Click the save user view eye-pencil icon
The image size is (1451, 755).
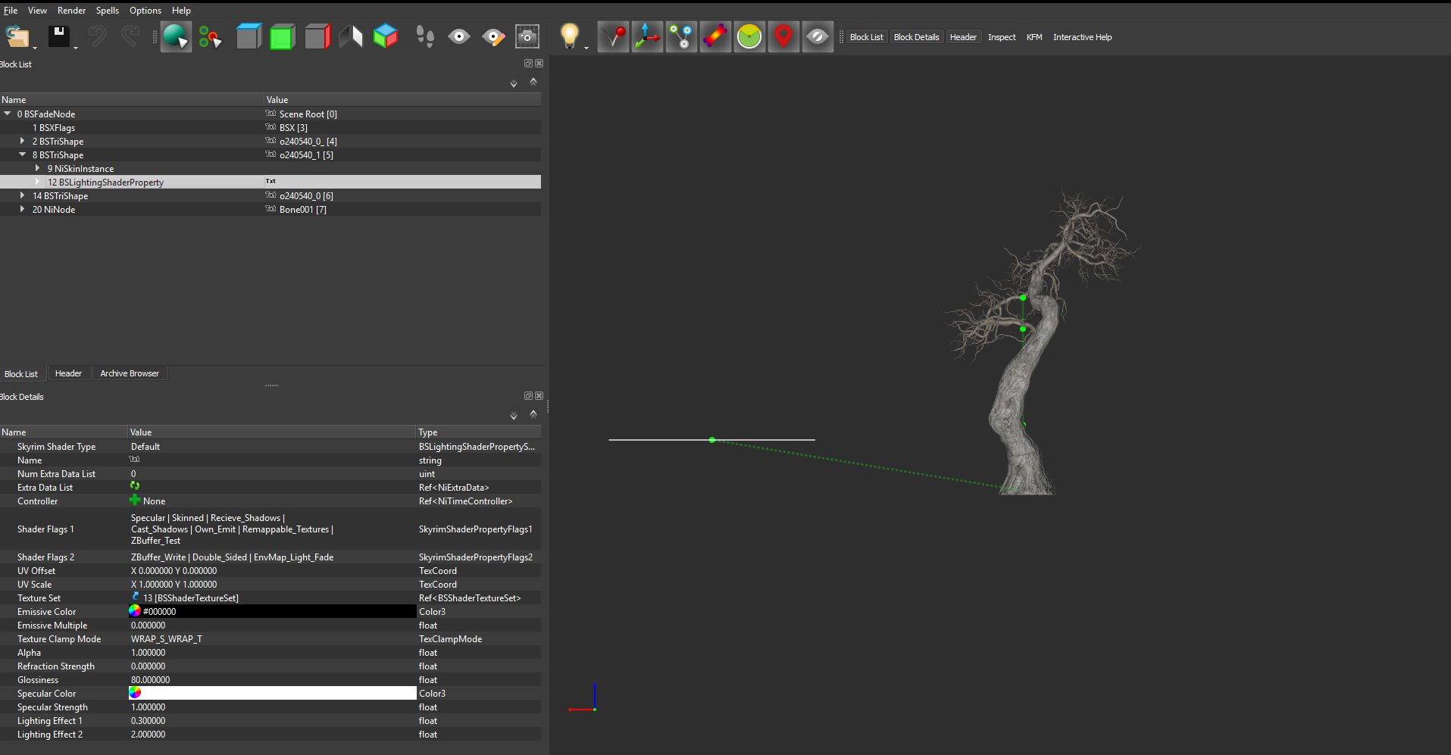click(493, 36)
